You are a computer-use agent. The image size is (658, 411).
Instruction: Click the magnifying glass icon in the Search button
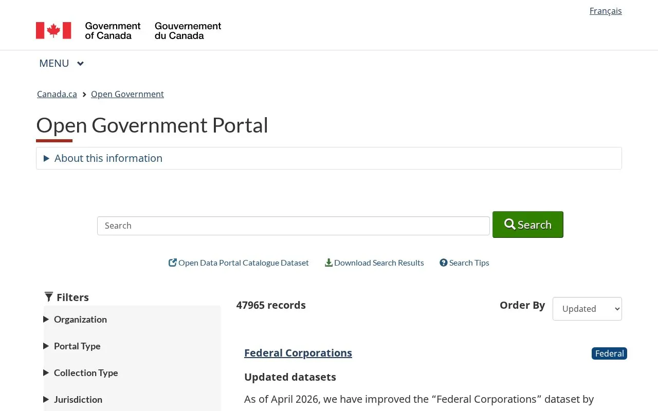510,225
